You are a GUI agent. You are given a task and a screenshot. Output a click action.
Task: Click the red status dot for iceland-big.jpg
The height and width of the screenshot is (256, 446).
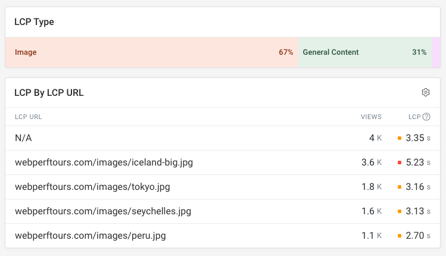[x=399, y=163]
